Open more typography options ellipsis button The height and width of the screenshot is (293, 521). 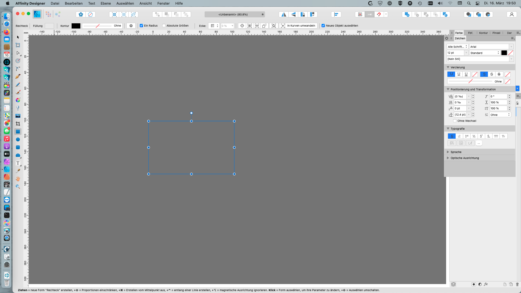(x=479, y=143)
